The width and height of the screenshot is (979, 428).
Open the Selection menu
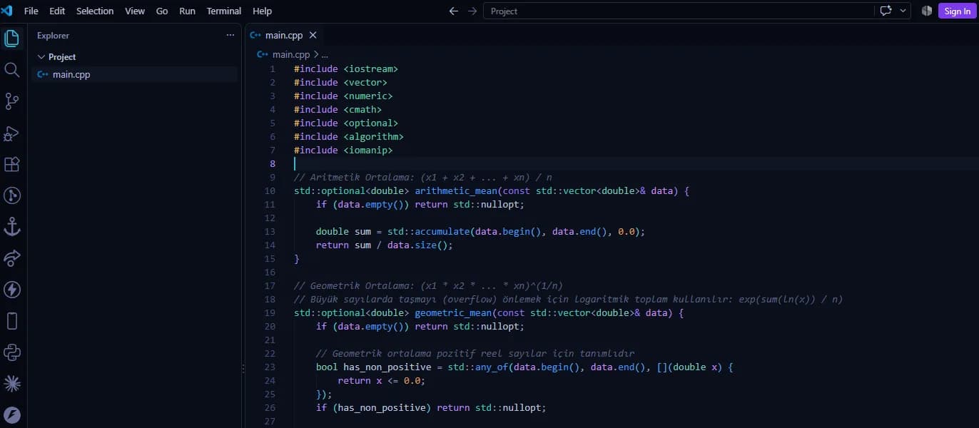point(95,11)
